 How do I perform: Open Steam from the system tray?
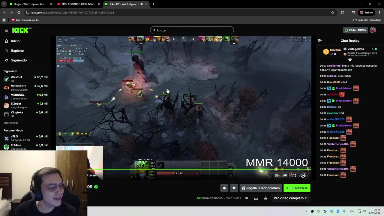click(x=325, y=211)
